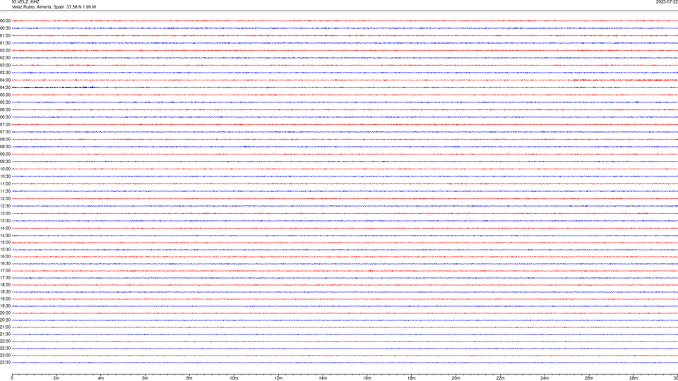Pick the 8m axis tick label
This screenshot has width=678, height=381.
point(189,378)
